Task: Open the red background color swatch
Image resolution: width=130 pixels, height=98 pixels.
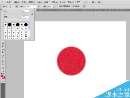Action: [4, 78]
